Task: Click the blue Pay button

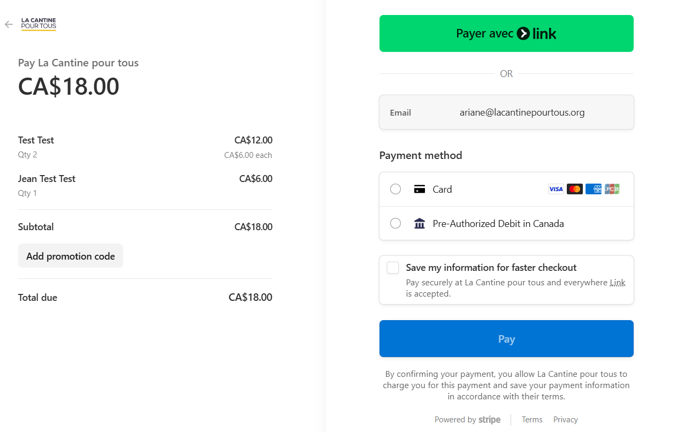Action: 506,338
